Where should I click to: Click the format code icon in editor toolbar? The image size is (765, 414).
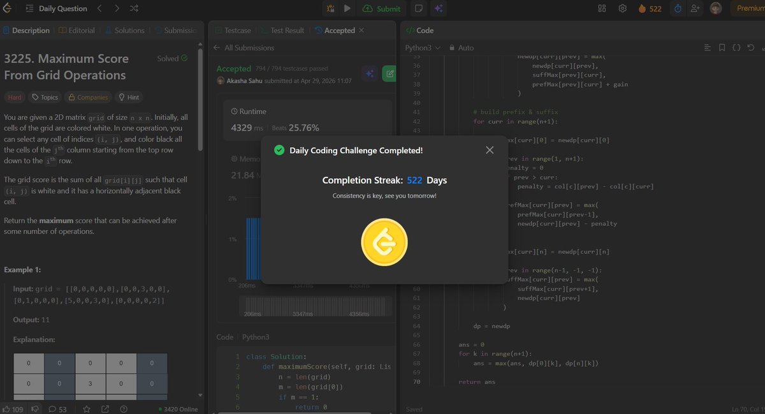[x=707, y=48]
